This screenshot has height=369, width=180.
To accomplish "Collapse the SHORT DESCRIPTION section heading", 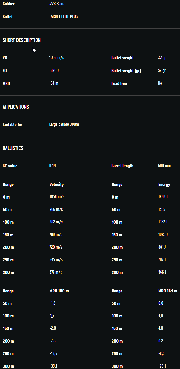I will (21, 40).
